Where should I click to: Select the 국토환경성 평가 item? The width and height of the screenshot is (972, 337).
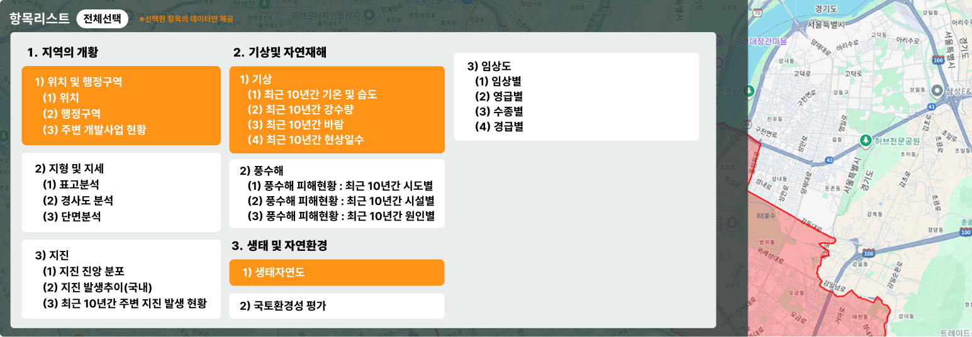tap(337, 306)
